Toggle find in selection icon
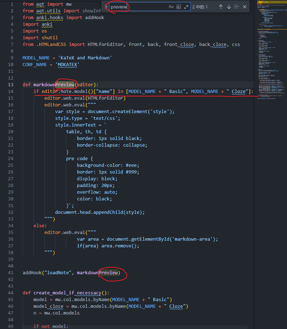Screen dimensions: 287x329 237,7
